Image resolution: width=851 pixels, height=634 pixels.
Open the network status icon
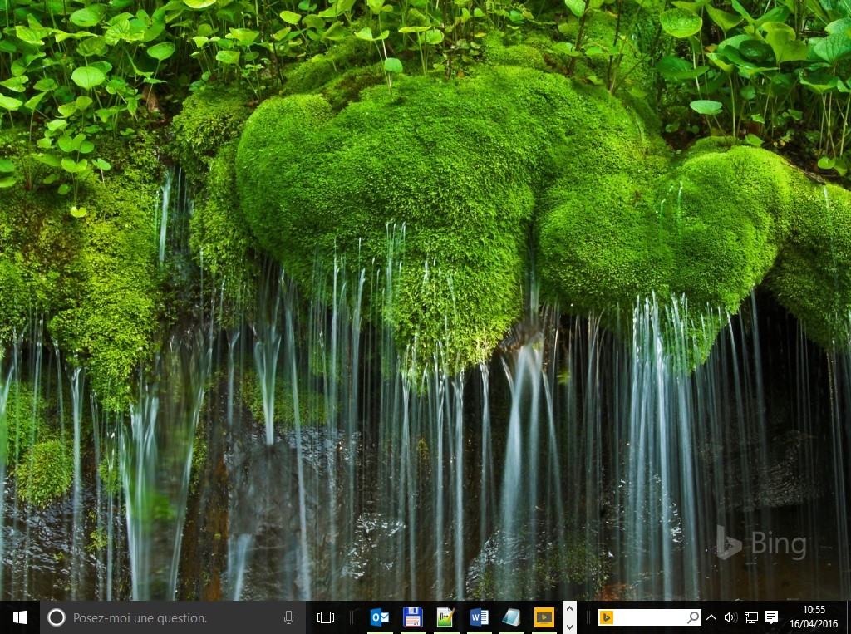pos(750,617)
